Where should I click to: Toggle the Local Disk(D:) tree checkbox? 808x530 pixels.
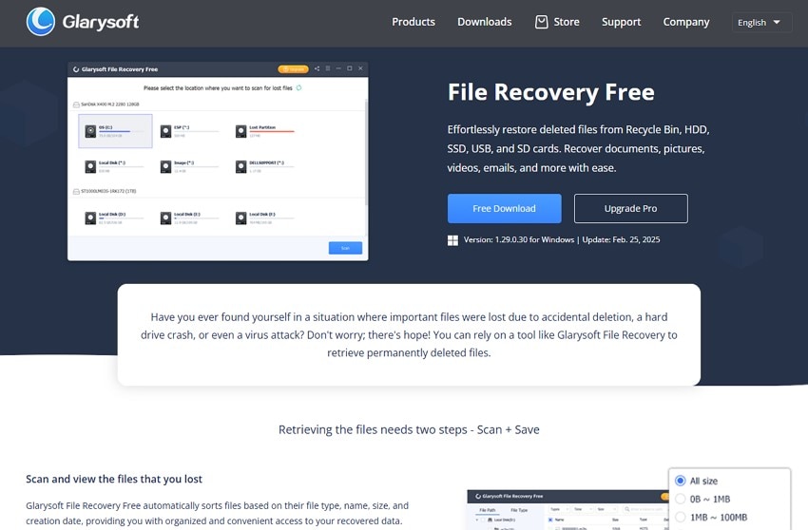pos(483,520)
